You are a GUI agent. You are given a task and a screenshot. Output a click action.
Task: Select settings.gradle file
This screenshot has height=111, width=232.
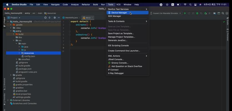(x=22, y=97)
